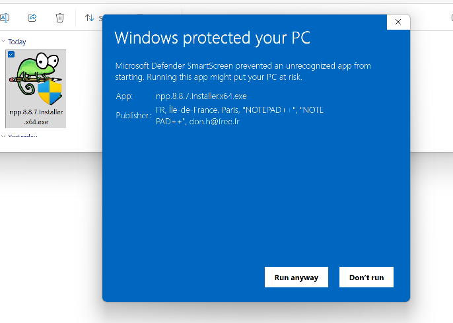
Task: Open the Sort options arrows icon
Action: (x=89, y=18)
